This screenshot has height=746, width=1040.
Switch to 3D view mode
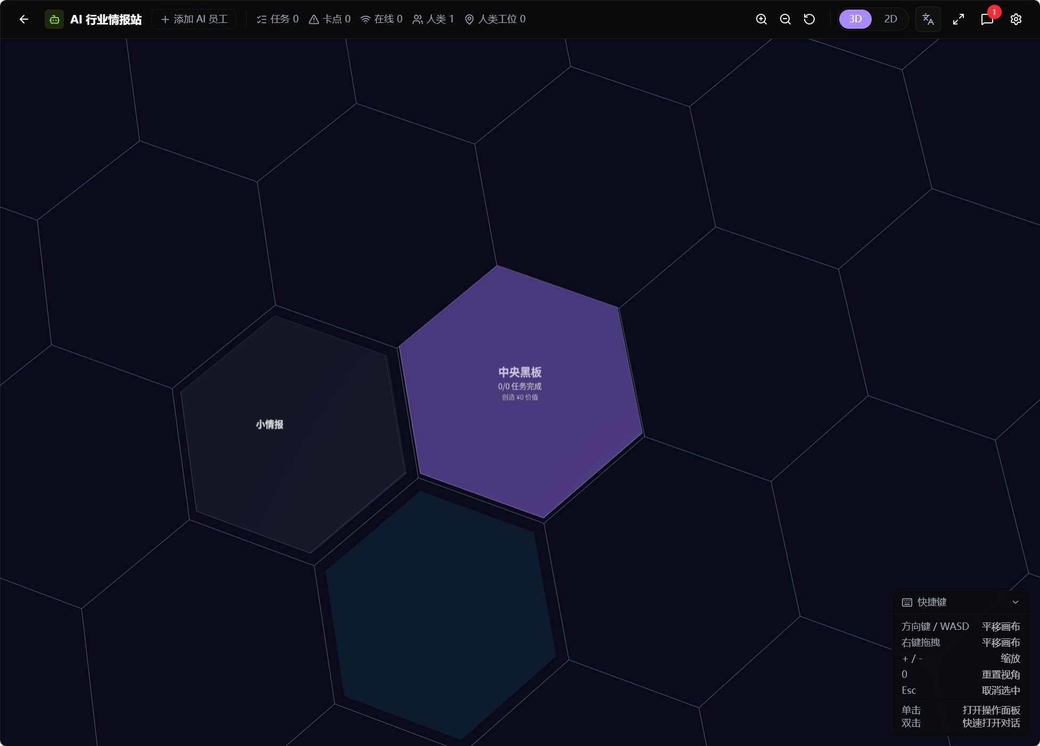tap(855, 19)
